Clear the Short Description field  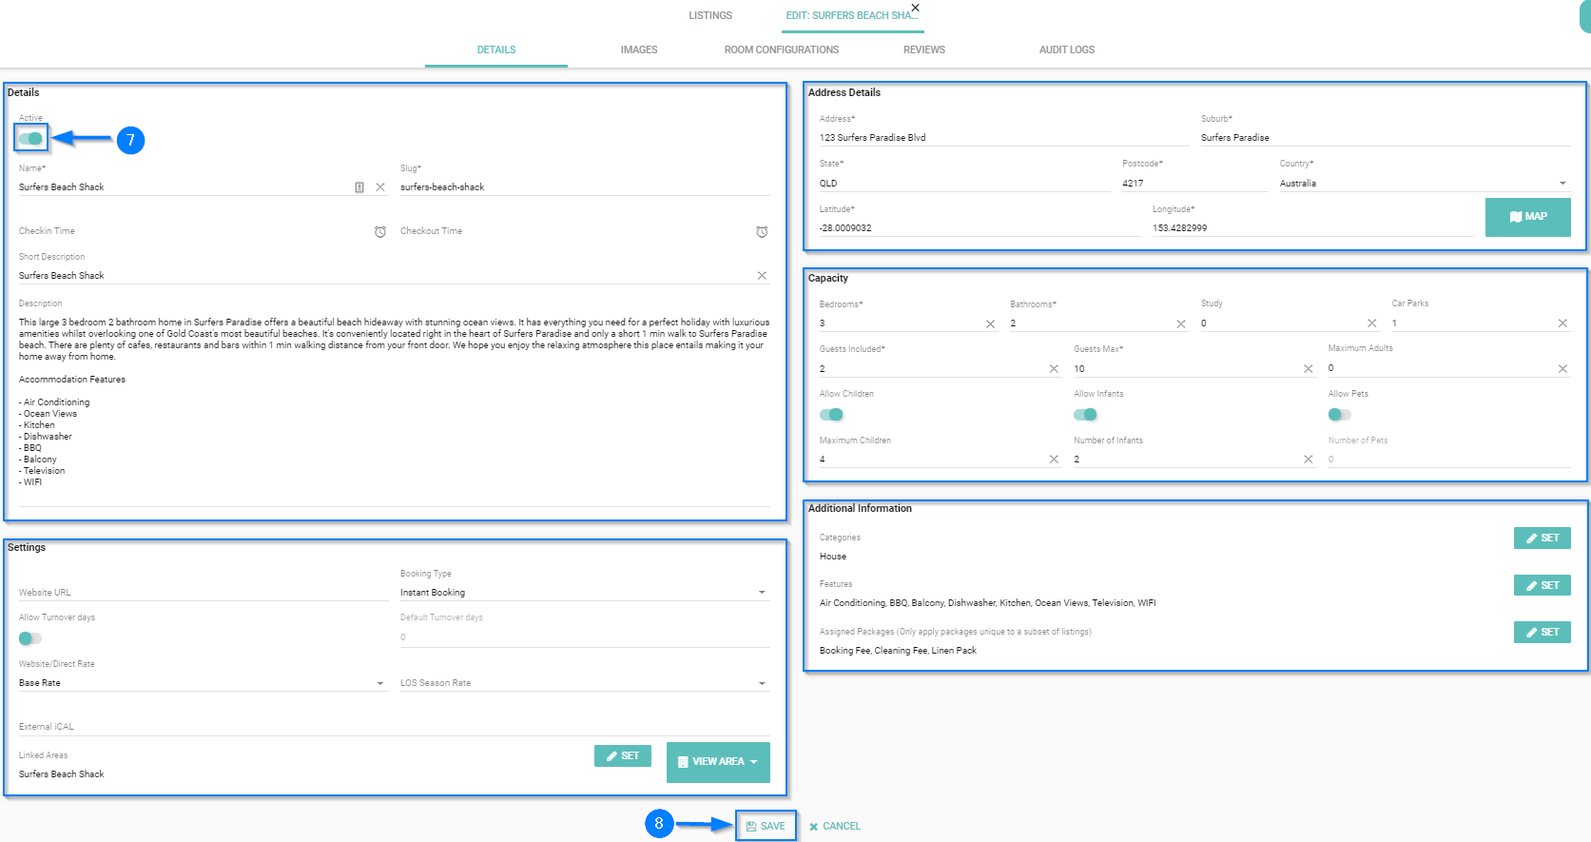tap(762, 276)
